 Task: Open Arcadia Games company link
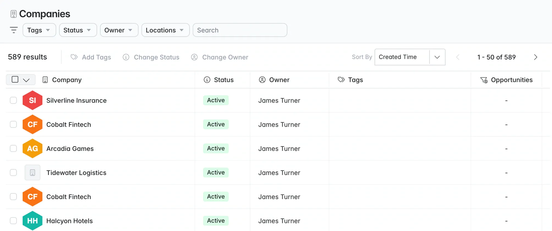tap(70, 149)
